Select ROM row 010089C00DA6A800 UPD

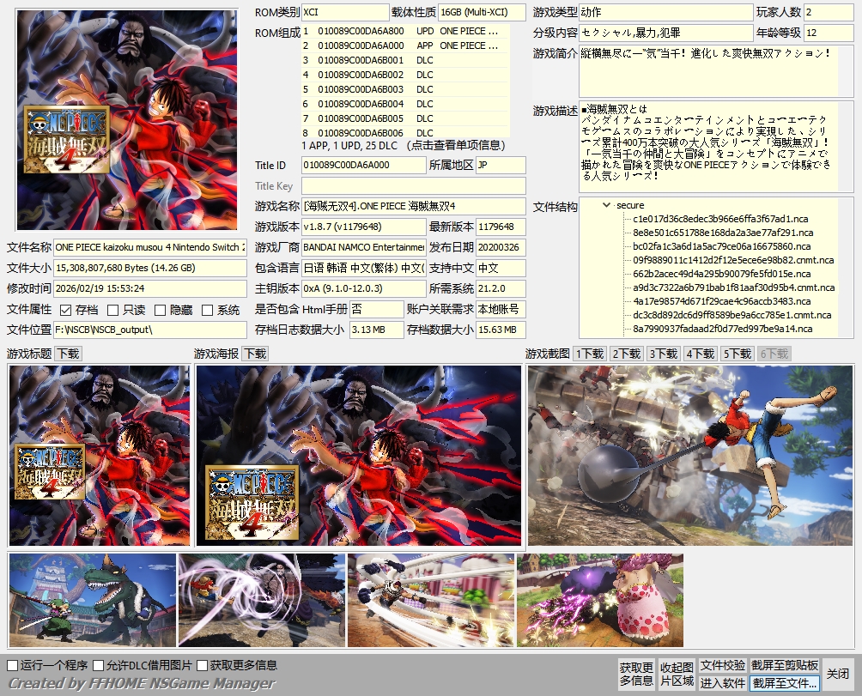click(x=405, y=31)
